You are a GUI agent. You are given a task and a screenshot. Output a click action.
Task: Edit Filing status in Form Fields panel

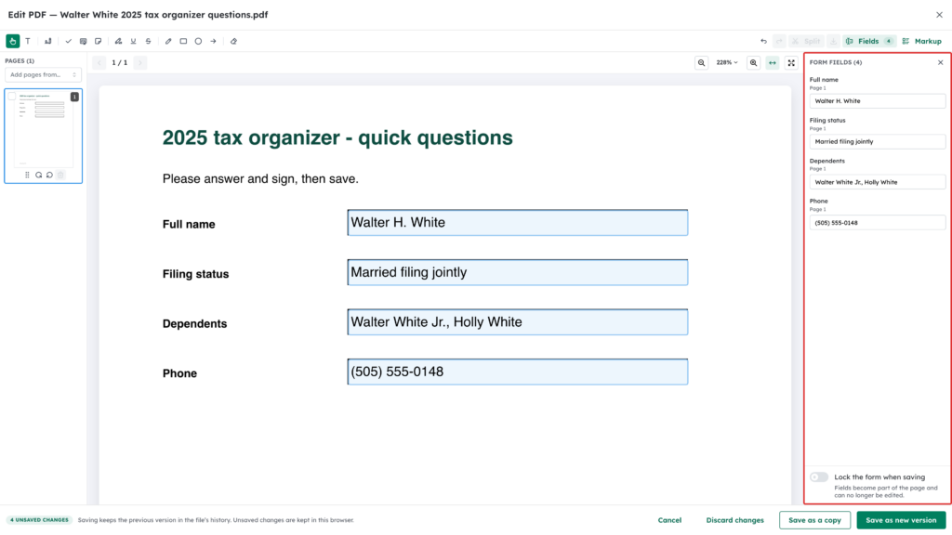878,141
